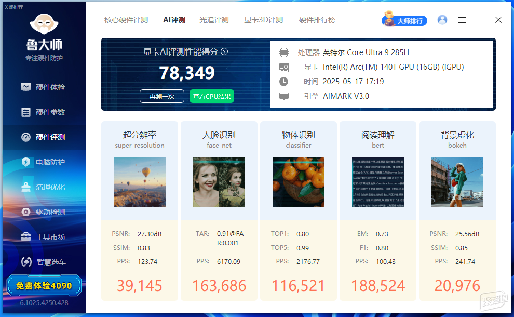Image resolution: width=514 pixels, height=317 pixels.
Task: Click the 再测一次 button
Action: 162,96
